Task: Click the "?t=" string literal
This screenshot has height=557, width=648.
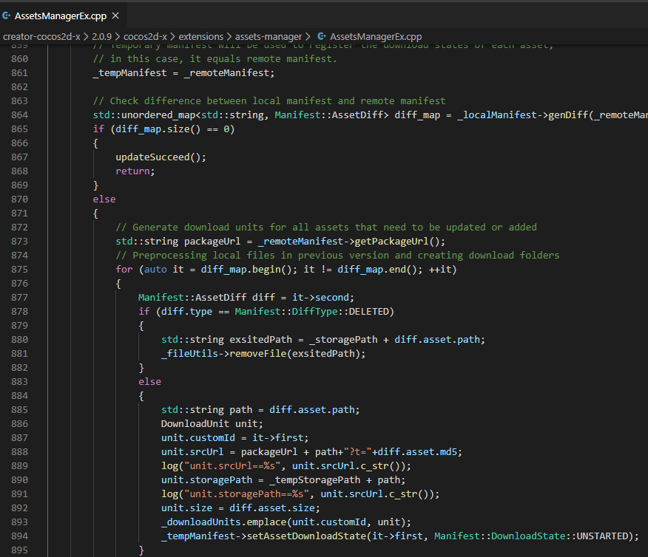Action: click(x=357, y=452)
